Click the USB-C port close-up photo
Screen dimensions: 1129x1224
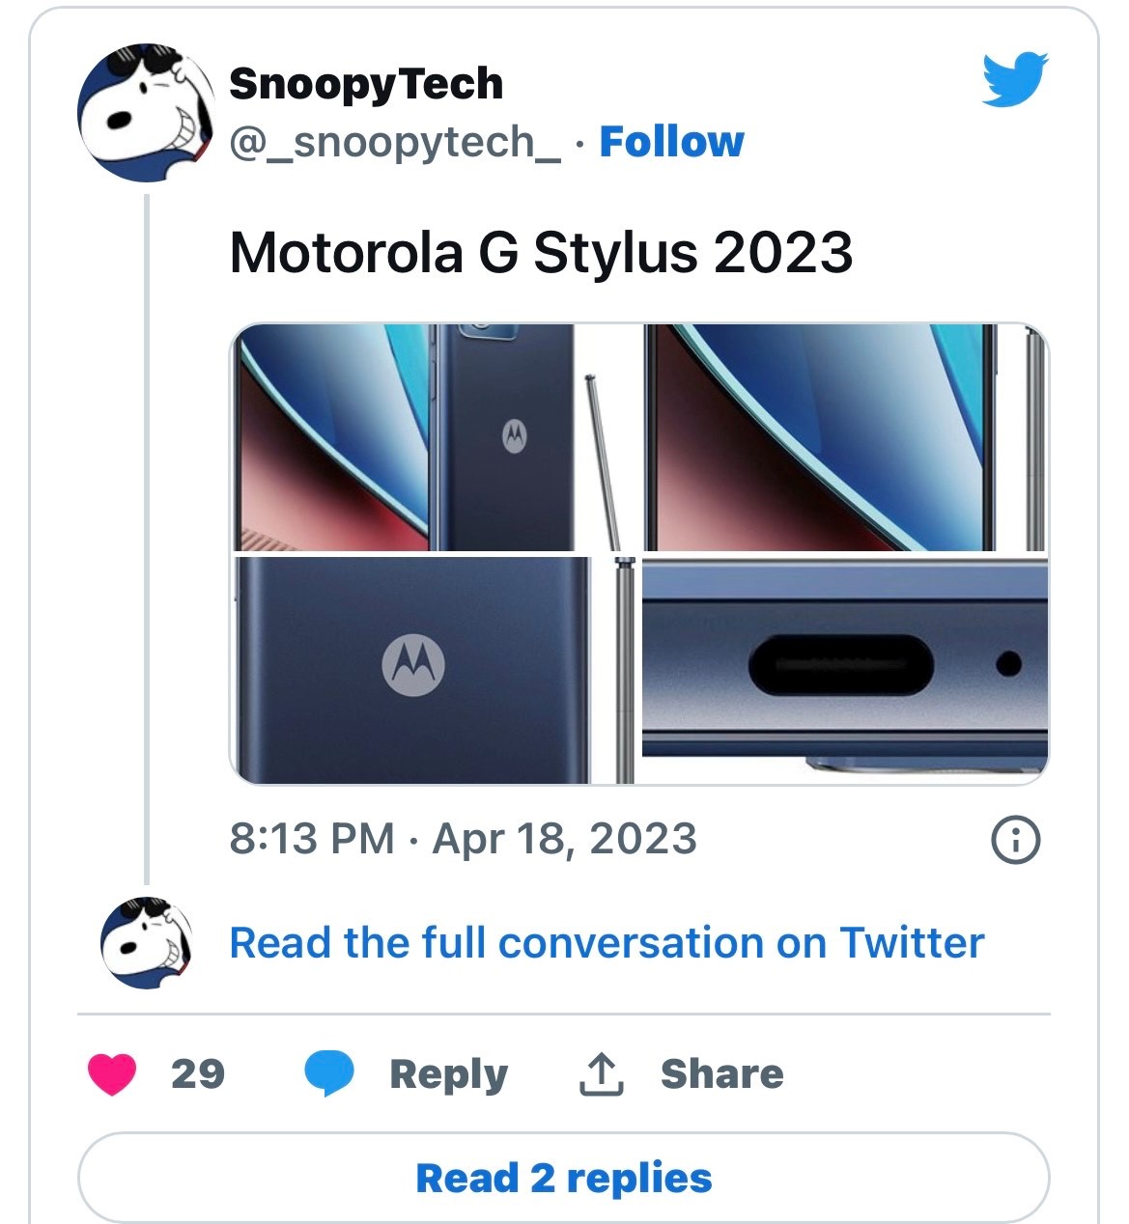[843, 666]
